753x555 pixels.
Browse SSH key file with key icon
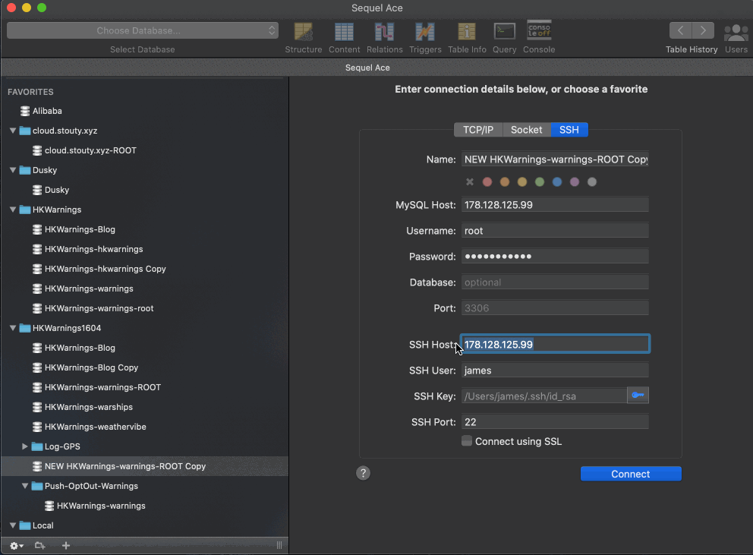tap(638, 395)
